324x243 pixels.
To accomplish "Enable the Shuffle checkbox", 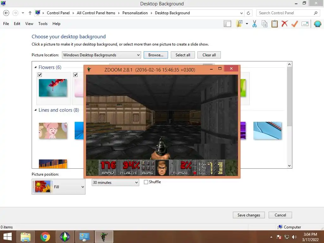I will 146,182.
